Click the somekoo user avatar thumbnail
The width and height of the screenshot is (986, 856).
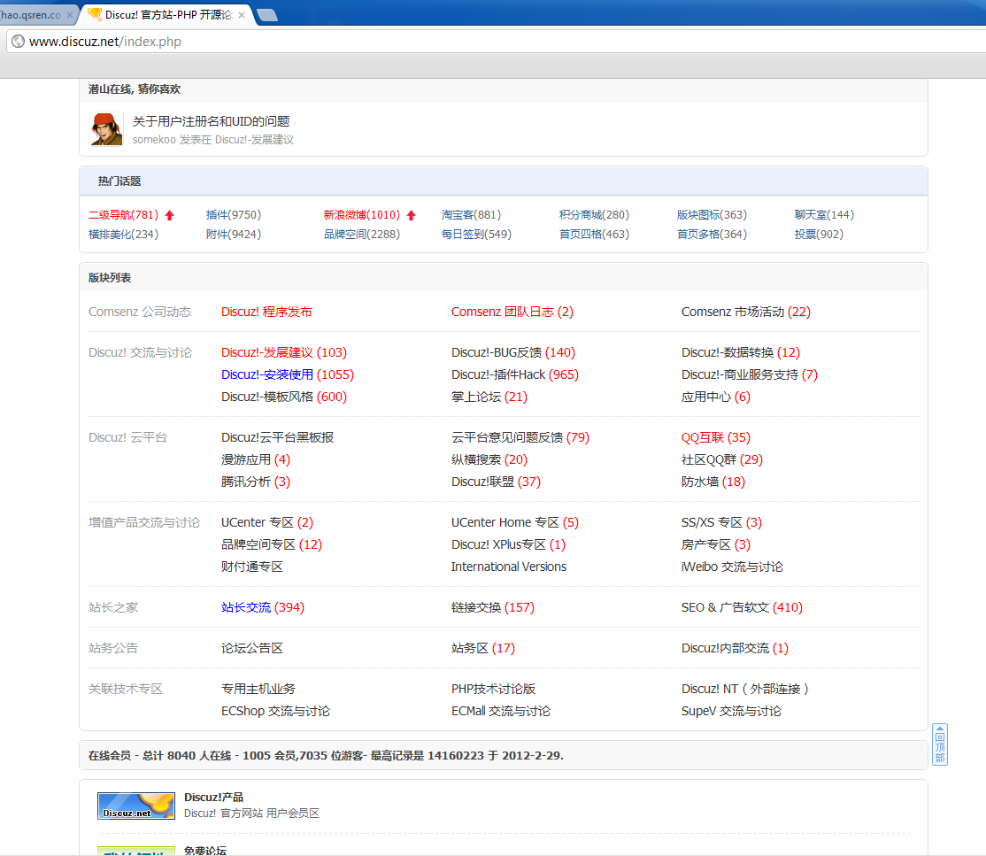click(106, 129)
